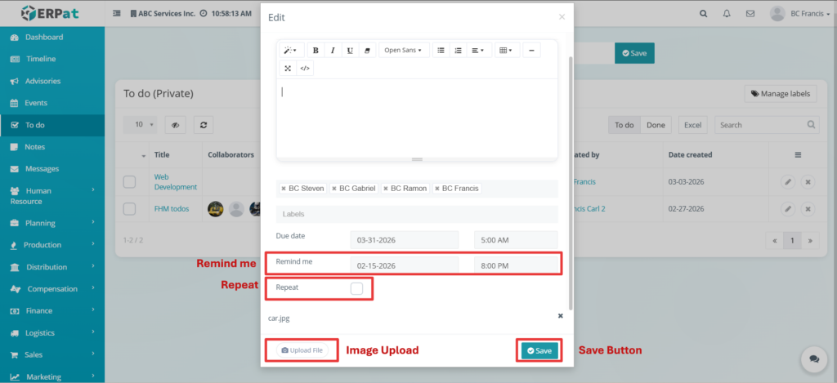The width and height of the screenshot is (837, 383).
Task: Switch editor to fullscreen mode
Action: tap(288, 69)
